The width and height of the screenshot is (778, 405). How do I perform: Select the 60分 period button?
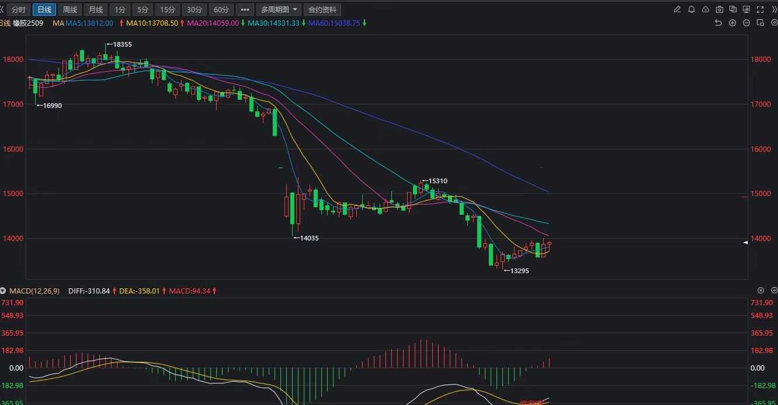click(x=221, y=10)
